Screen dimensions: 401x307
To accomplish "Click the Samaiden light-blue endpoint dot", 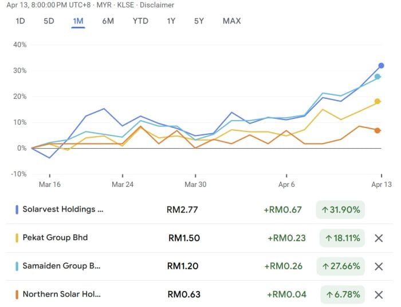I will 378,77.
